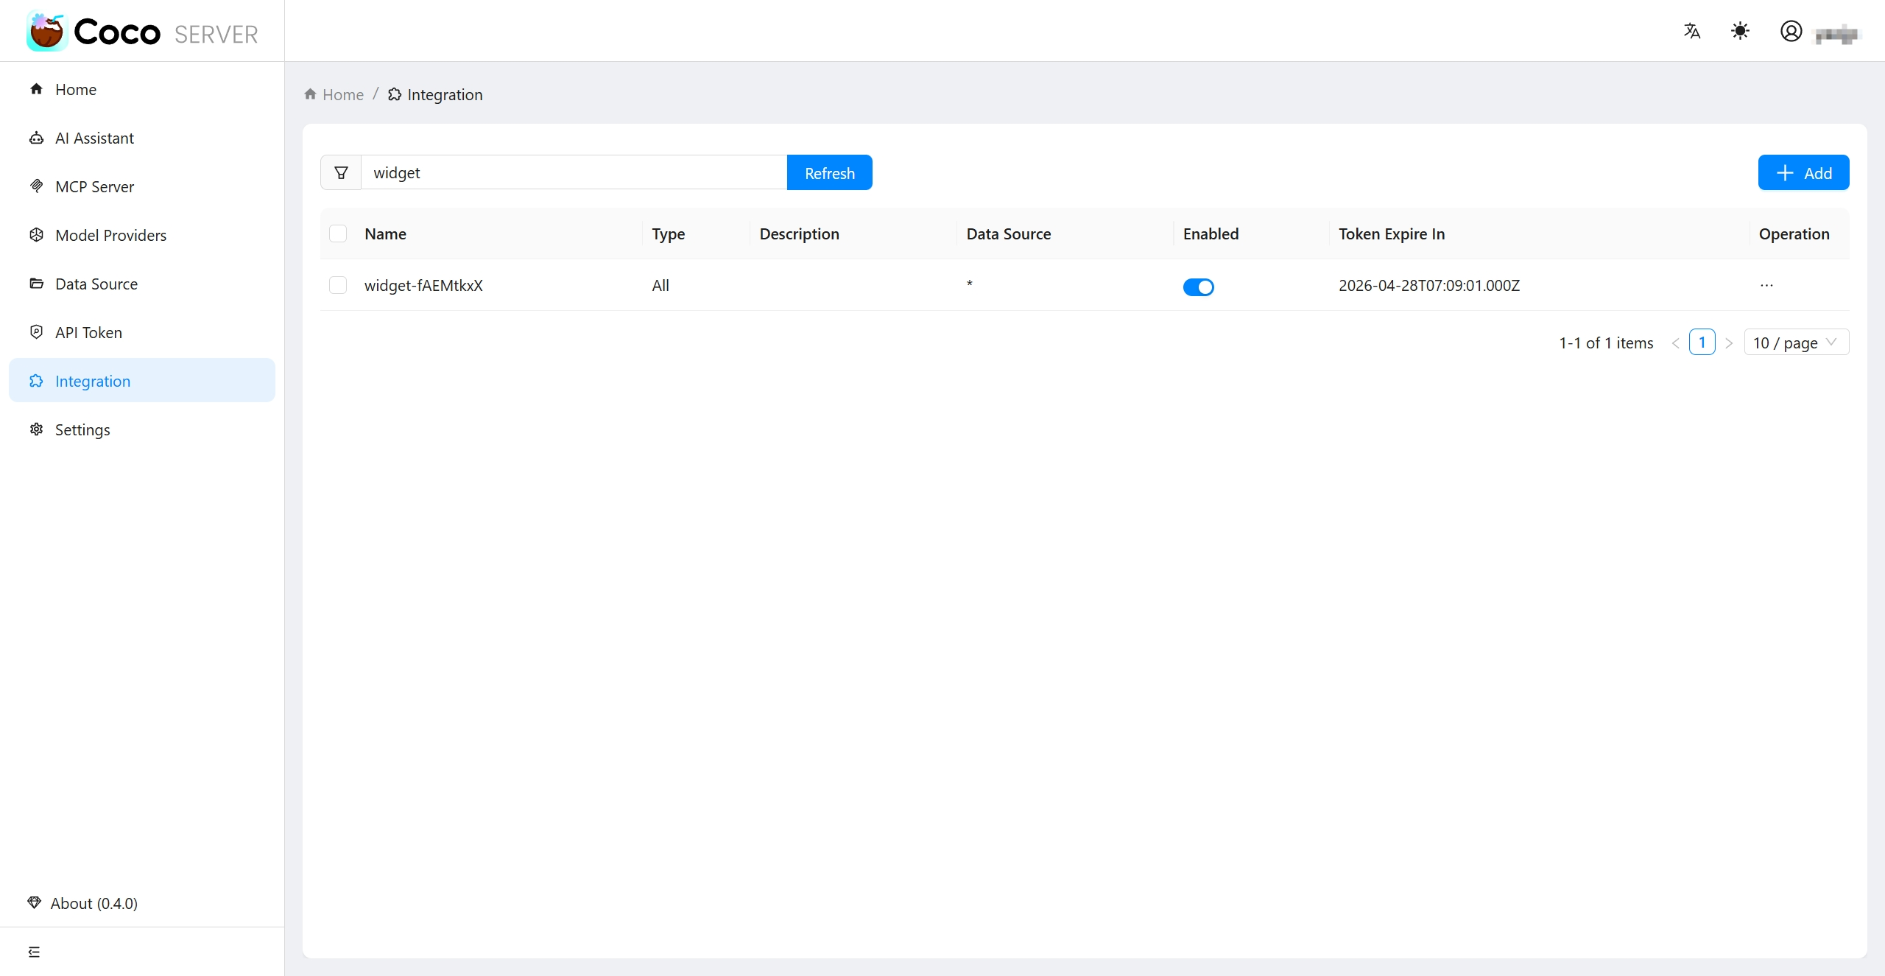Image resolution: width=1885 pixels, height=976 pixels.
Task: Click the search field containing widget
Action: coord(574,172)
